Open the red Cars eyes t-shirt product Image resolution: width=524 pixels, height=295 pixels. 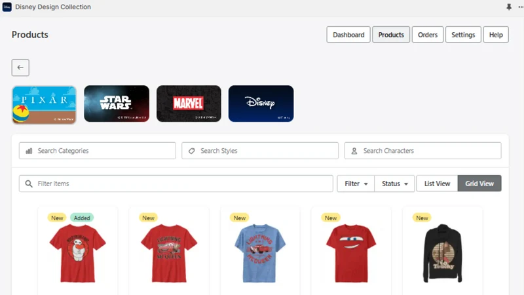point(351,254)
